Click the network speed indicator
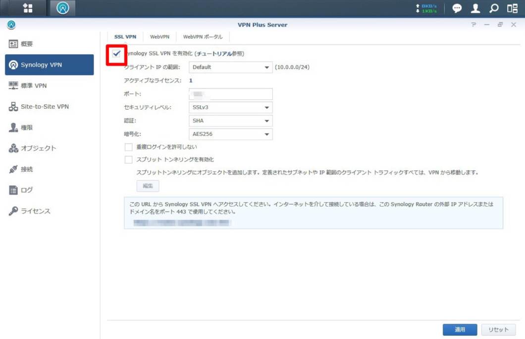This screenshot has height=339, width=525. 426,8
